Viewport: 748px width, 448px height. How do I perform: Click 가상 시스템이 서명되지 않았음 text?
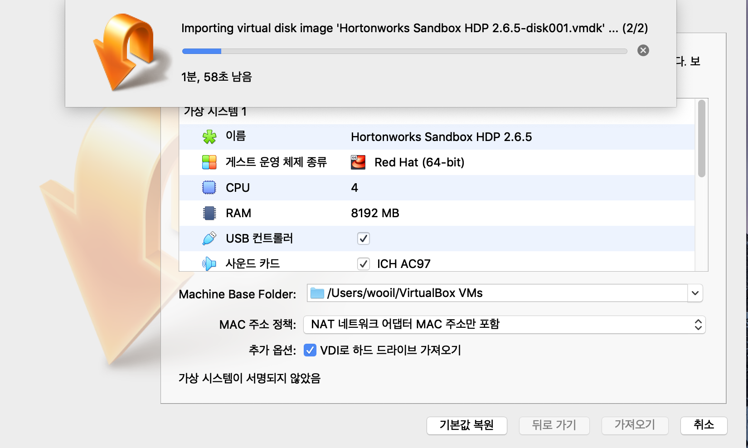[249, 378]
